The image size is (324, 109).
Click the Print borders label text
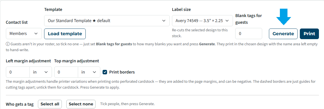tap(122, 72)
